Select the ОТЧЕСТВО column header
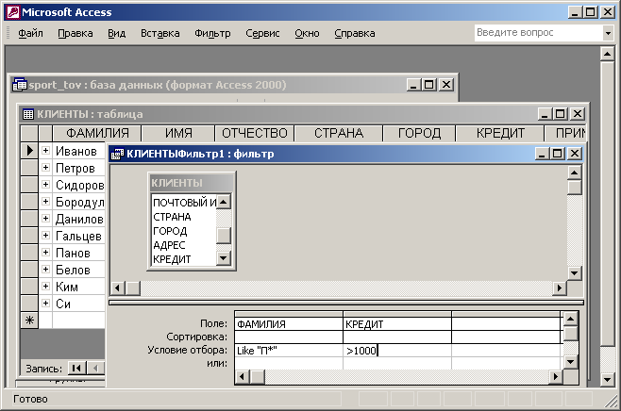The height and width of the screenshot is (411, 621). point(254,133)
